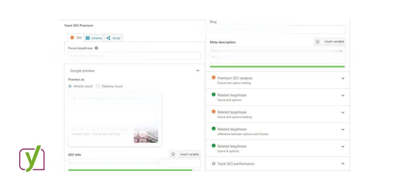Open the Social tab

(113, 38)
